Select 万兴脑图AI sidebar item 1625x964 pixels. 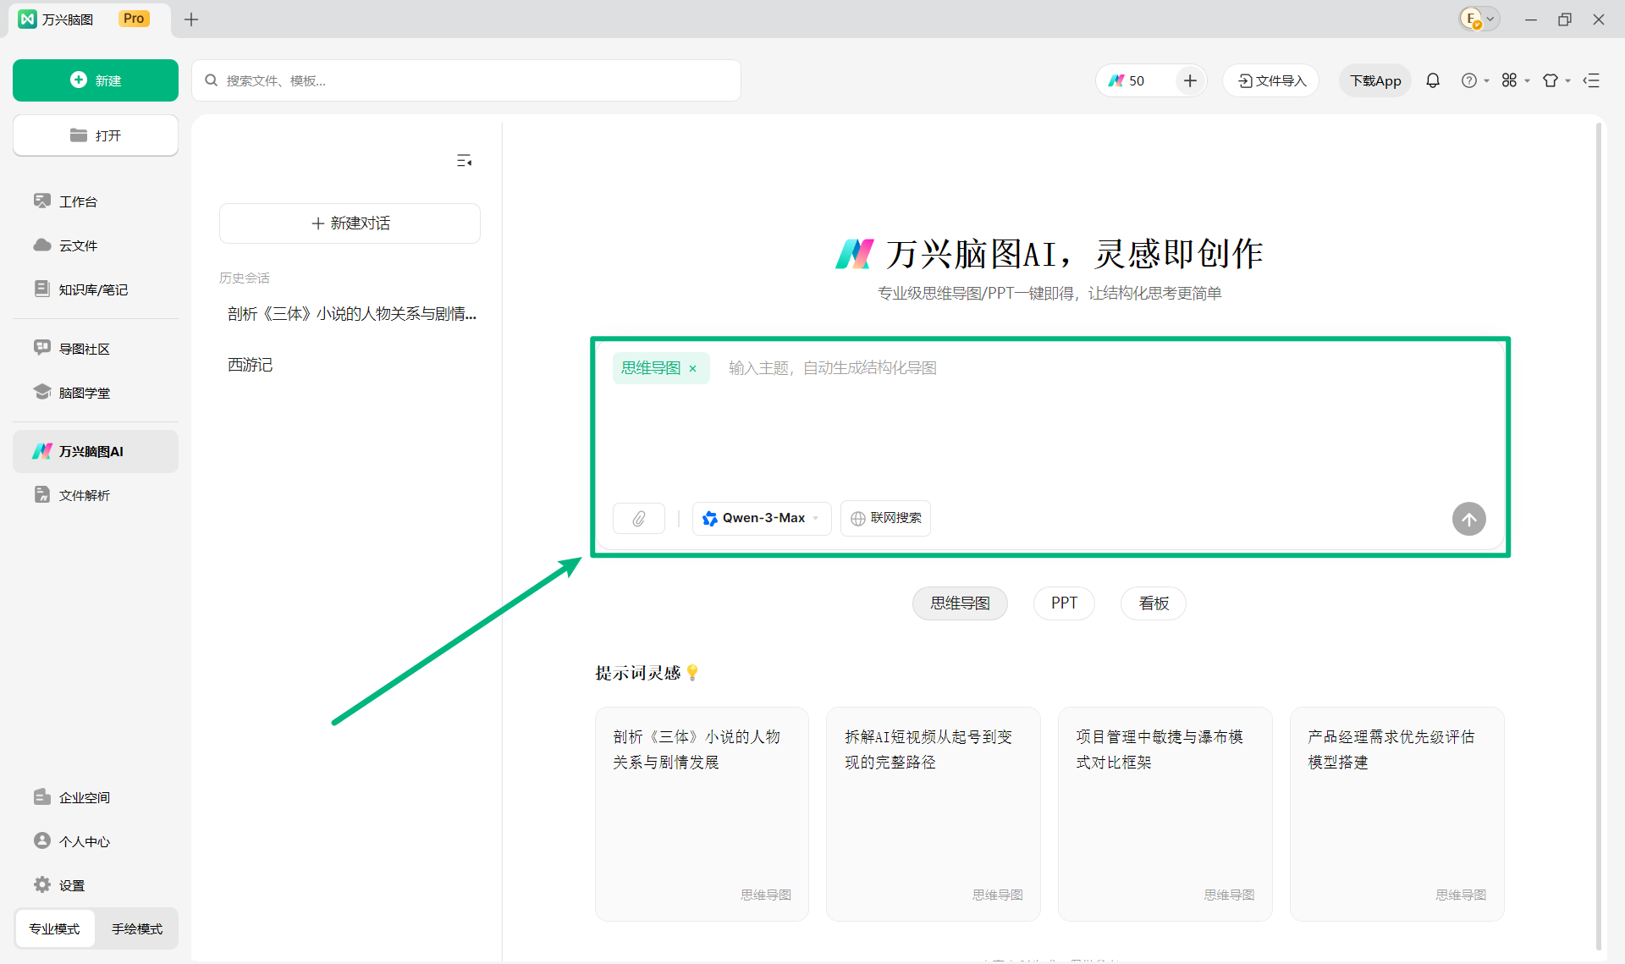coord(96,452)
